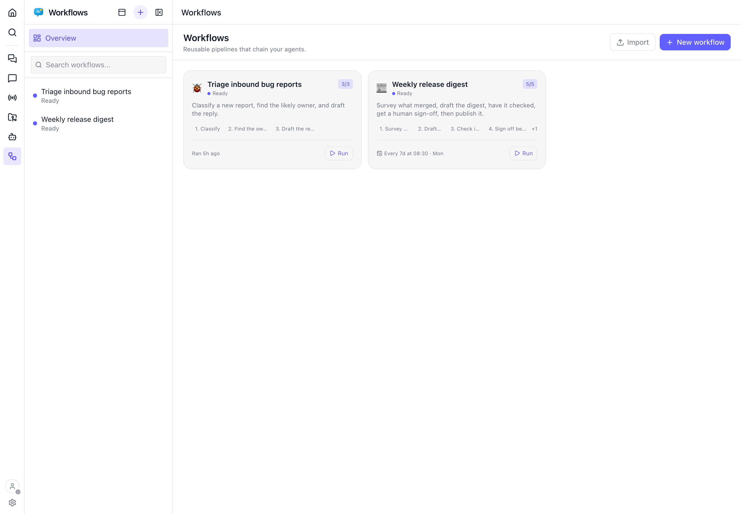
Task: Click the New workflow button
Action: coord(695,42)
